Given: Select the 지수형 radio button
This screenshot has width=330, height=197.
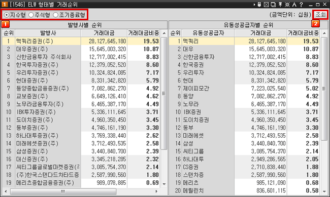Looking at the screenshot, I should pyautogui.click(x=15, y=15).
